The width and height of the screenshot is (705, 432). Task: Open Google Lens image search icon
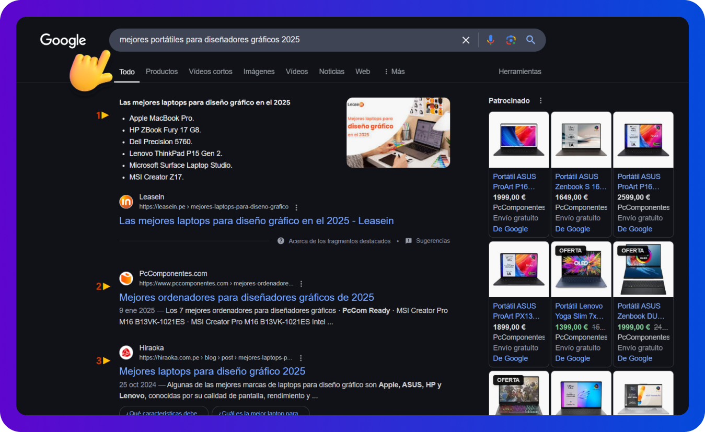click(x=511, y=40)
